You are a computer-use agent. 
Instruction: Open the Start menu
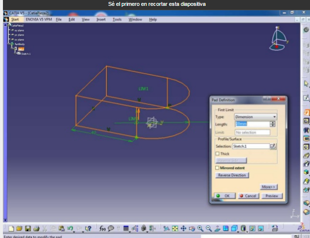[15, 20]
